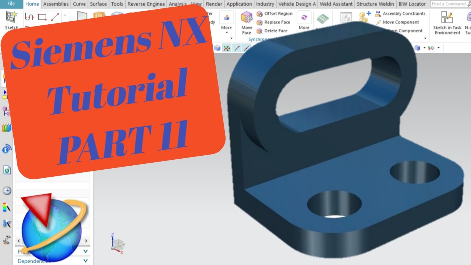Image resolution: width=471 pixels, height=265 pixels.
Task: Click the view orientation arrows icon
Action: tap(432, 48)
